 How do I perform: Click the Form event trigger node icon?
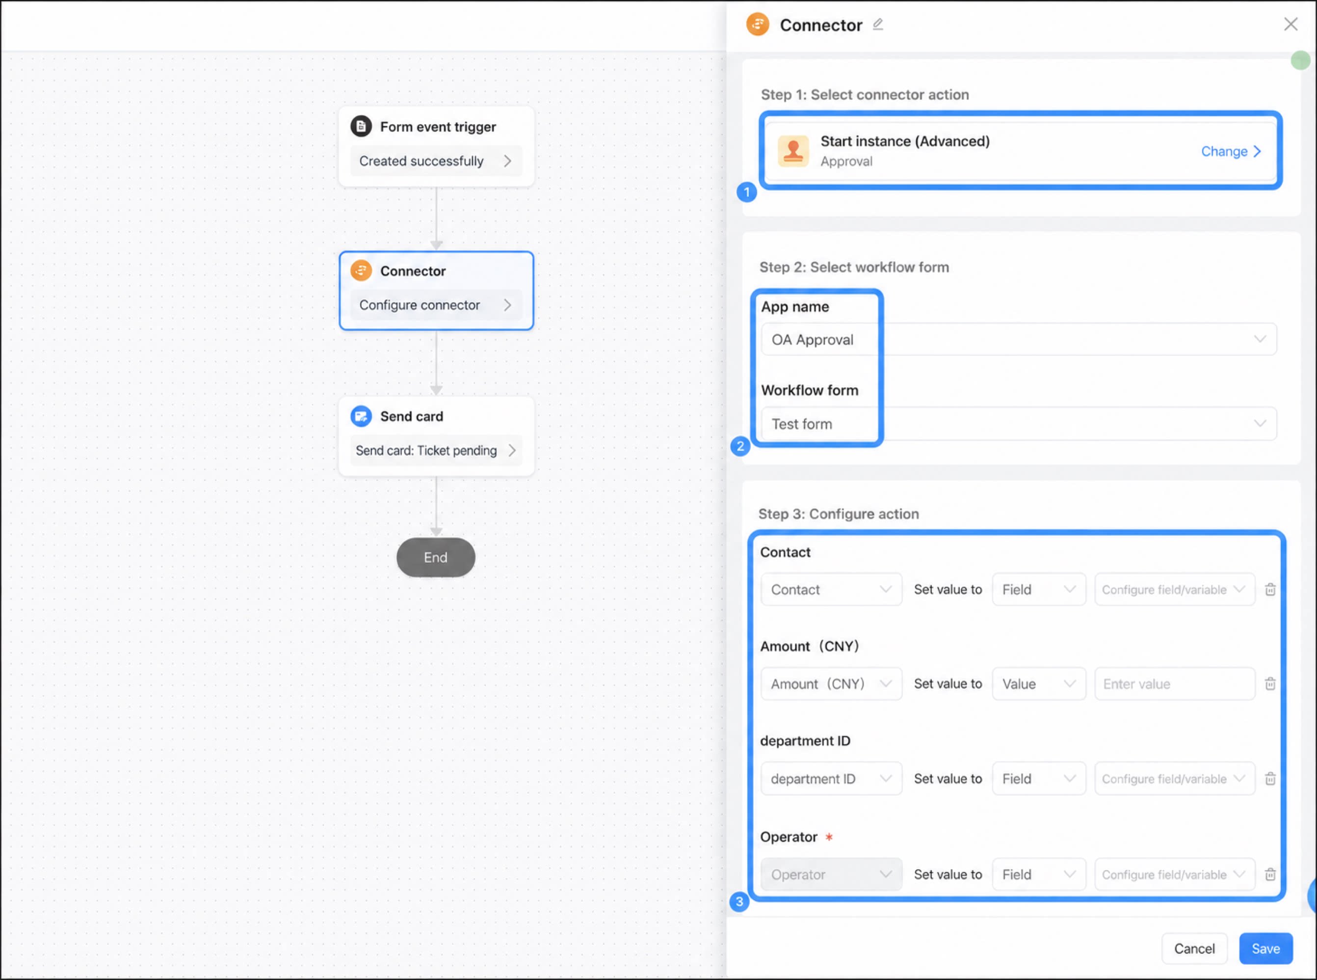[361, 126]
